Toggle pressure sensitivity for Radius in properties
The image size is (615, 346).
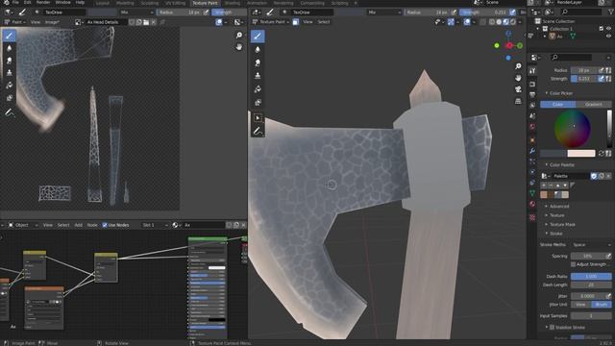(601, 70)
